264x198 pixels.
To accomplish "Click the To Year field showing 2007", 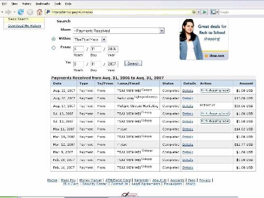I will (112, 64).
